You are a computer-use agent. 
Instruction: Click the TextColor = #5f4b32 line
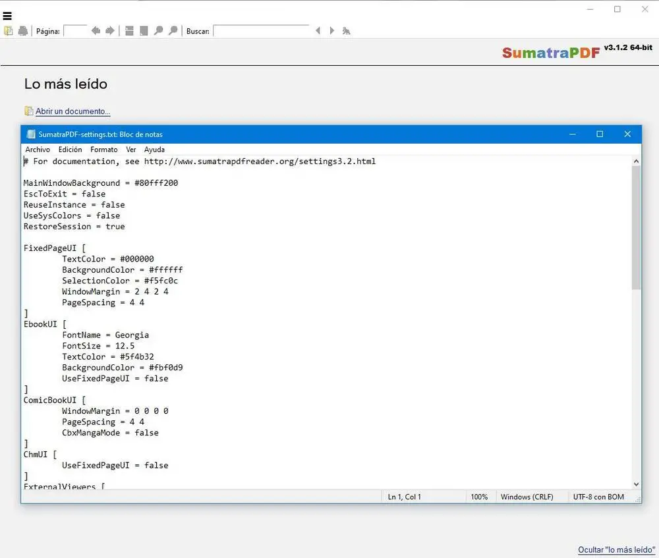(108, 357)
